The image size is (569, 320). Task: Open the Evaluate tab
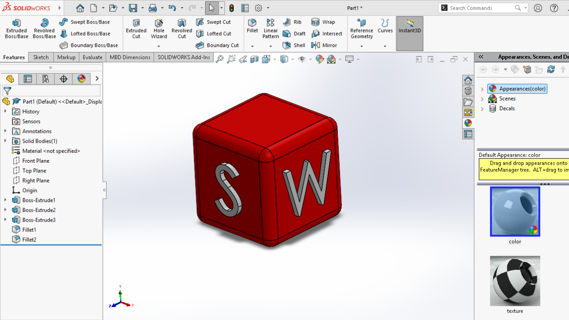click(93, 57)
